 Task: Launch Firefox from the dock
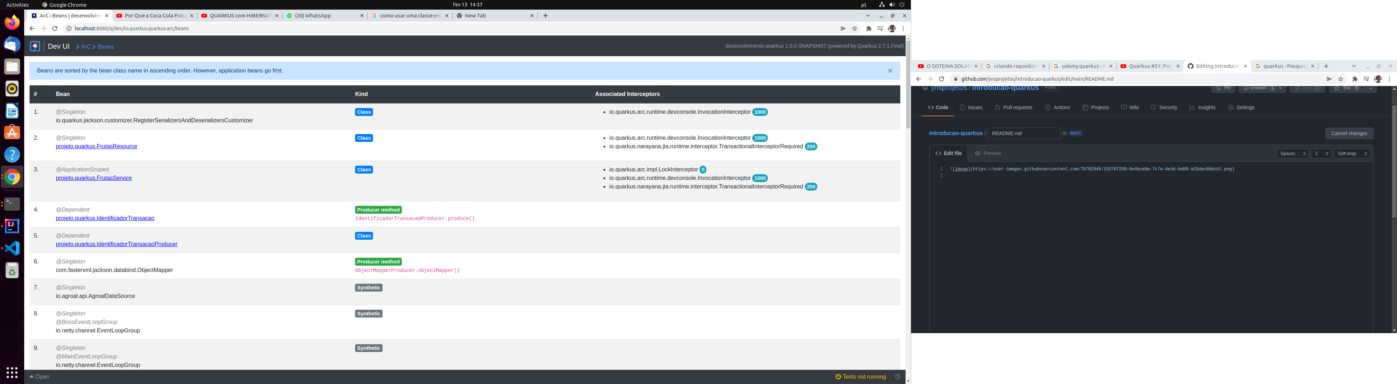pos(12,22)
